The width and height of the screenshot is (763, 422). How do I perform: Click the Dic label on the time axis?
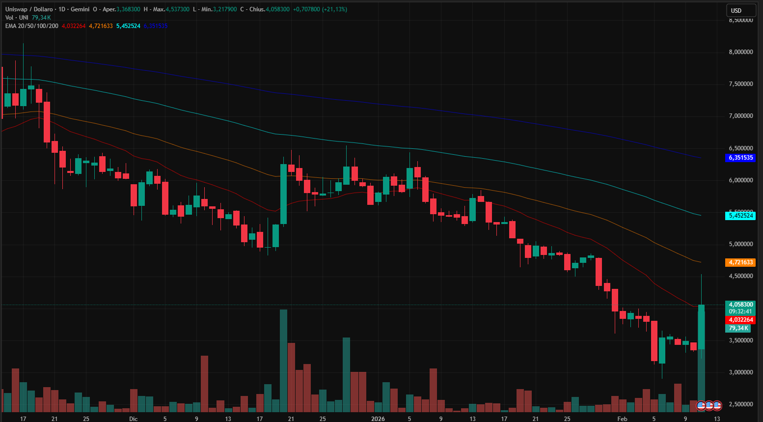(133, 419)
